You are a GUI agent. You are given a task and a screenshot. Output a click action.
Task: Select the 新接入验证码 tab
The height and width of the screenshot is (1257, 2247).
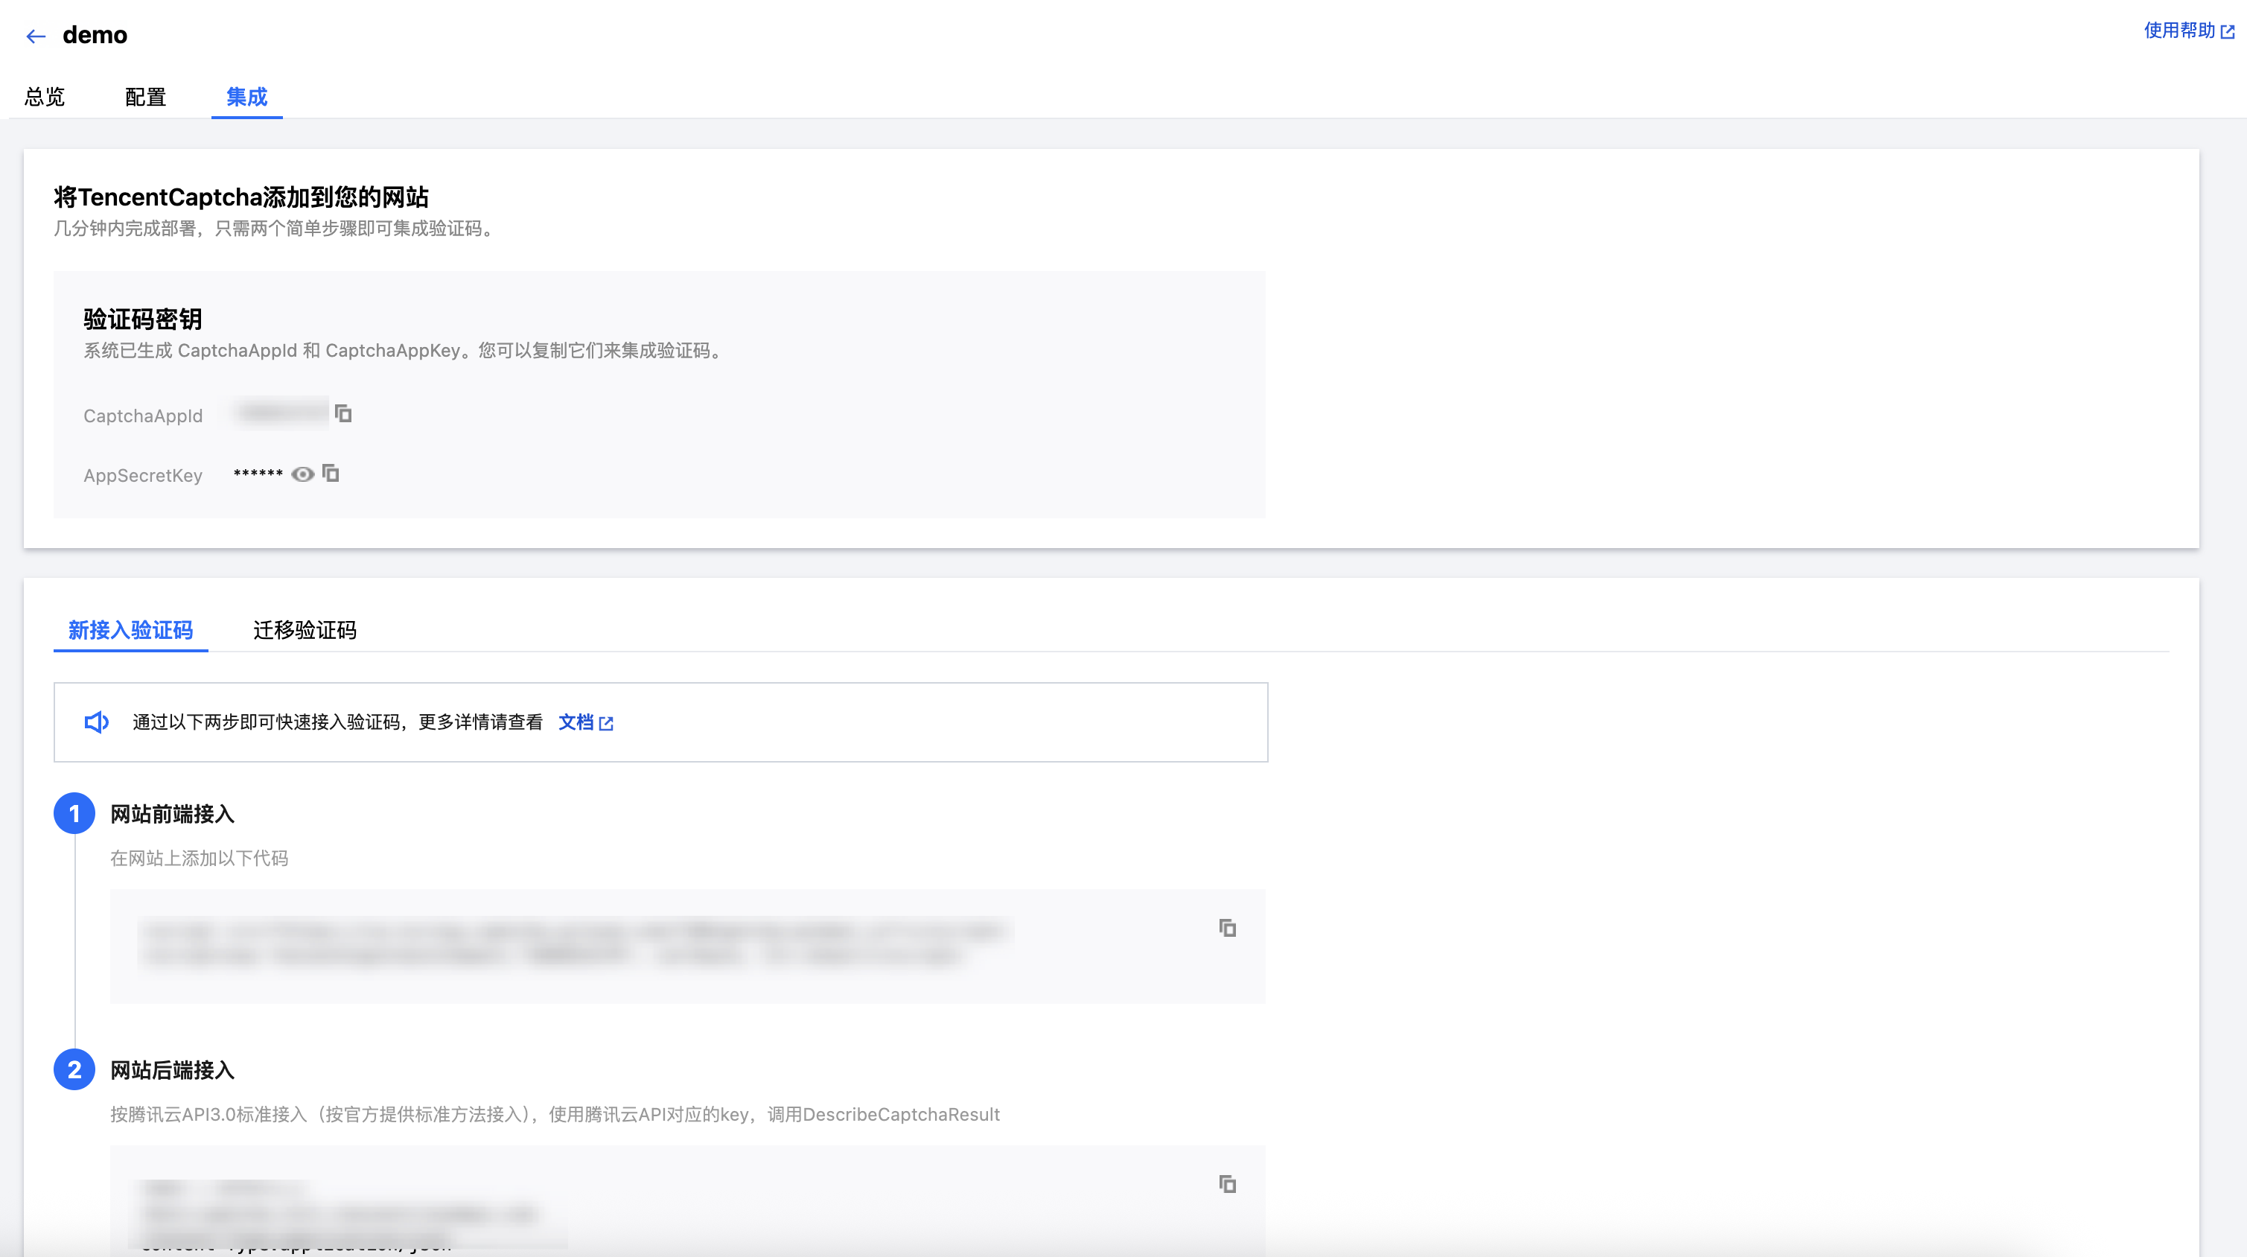coord(131,630)
